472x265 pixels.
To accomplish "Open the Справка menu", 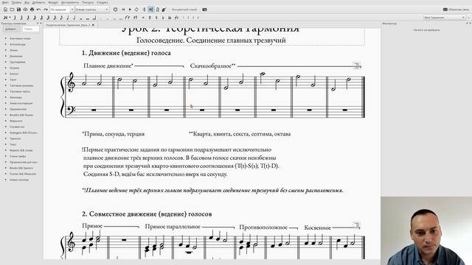I will [x=103, y=2].
